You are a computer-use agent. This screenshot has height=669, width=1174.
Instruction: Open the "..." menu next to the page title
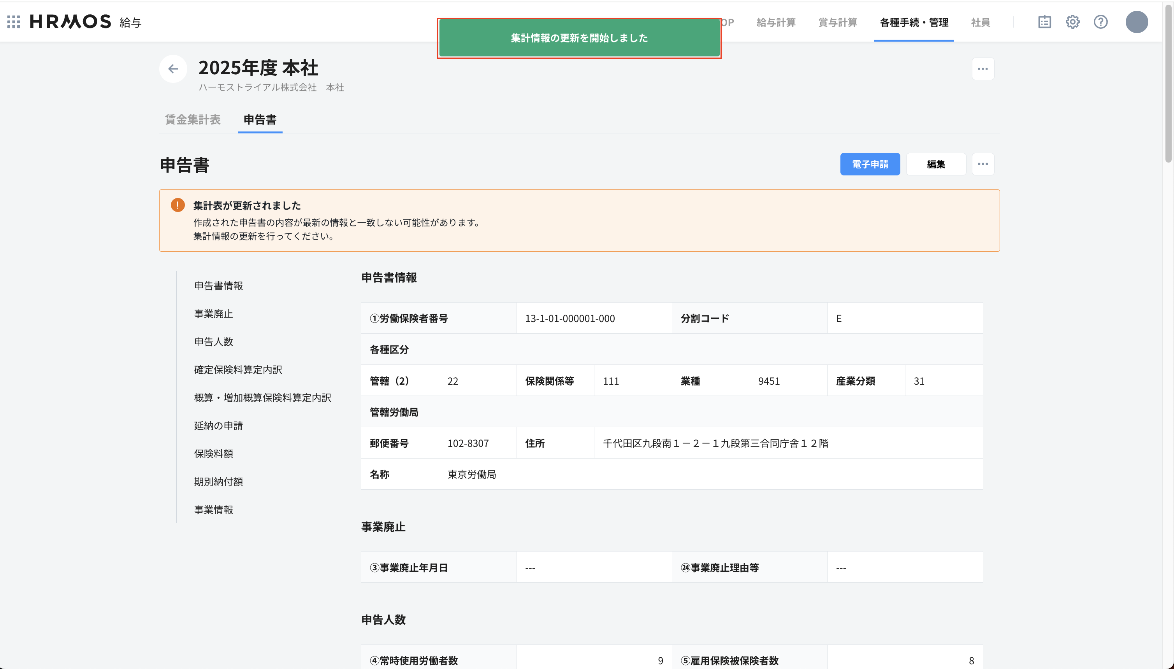(x=983, y=68)
